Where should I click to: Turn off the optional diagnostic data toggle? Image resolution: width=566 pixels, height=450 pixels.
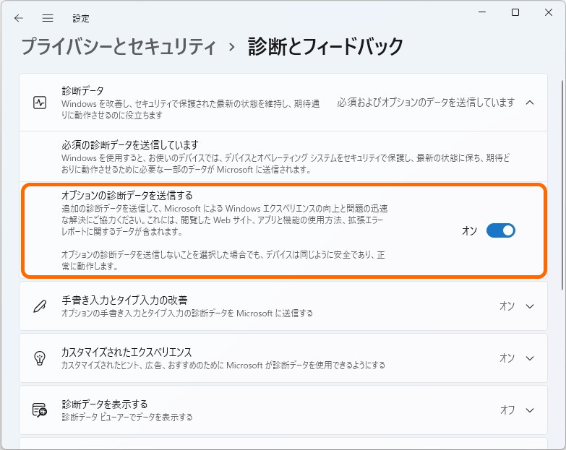(501, 230)
